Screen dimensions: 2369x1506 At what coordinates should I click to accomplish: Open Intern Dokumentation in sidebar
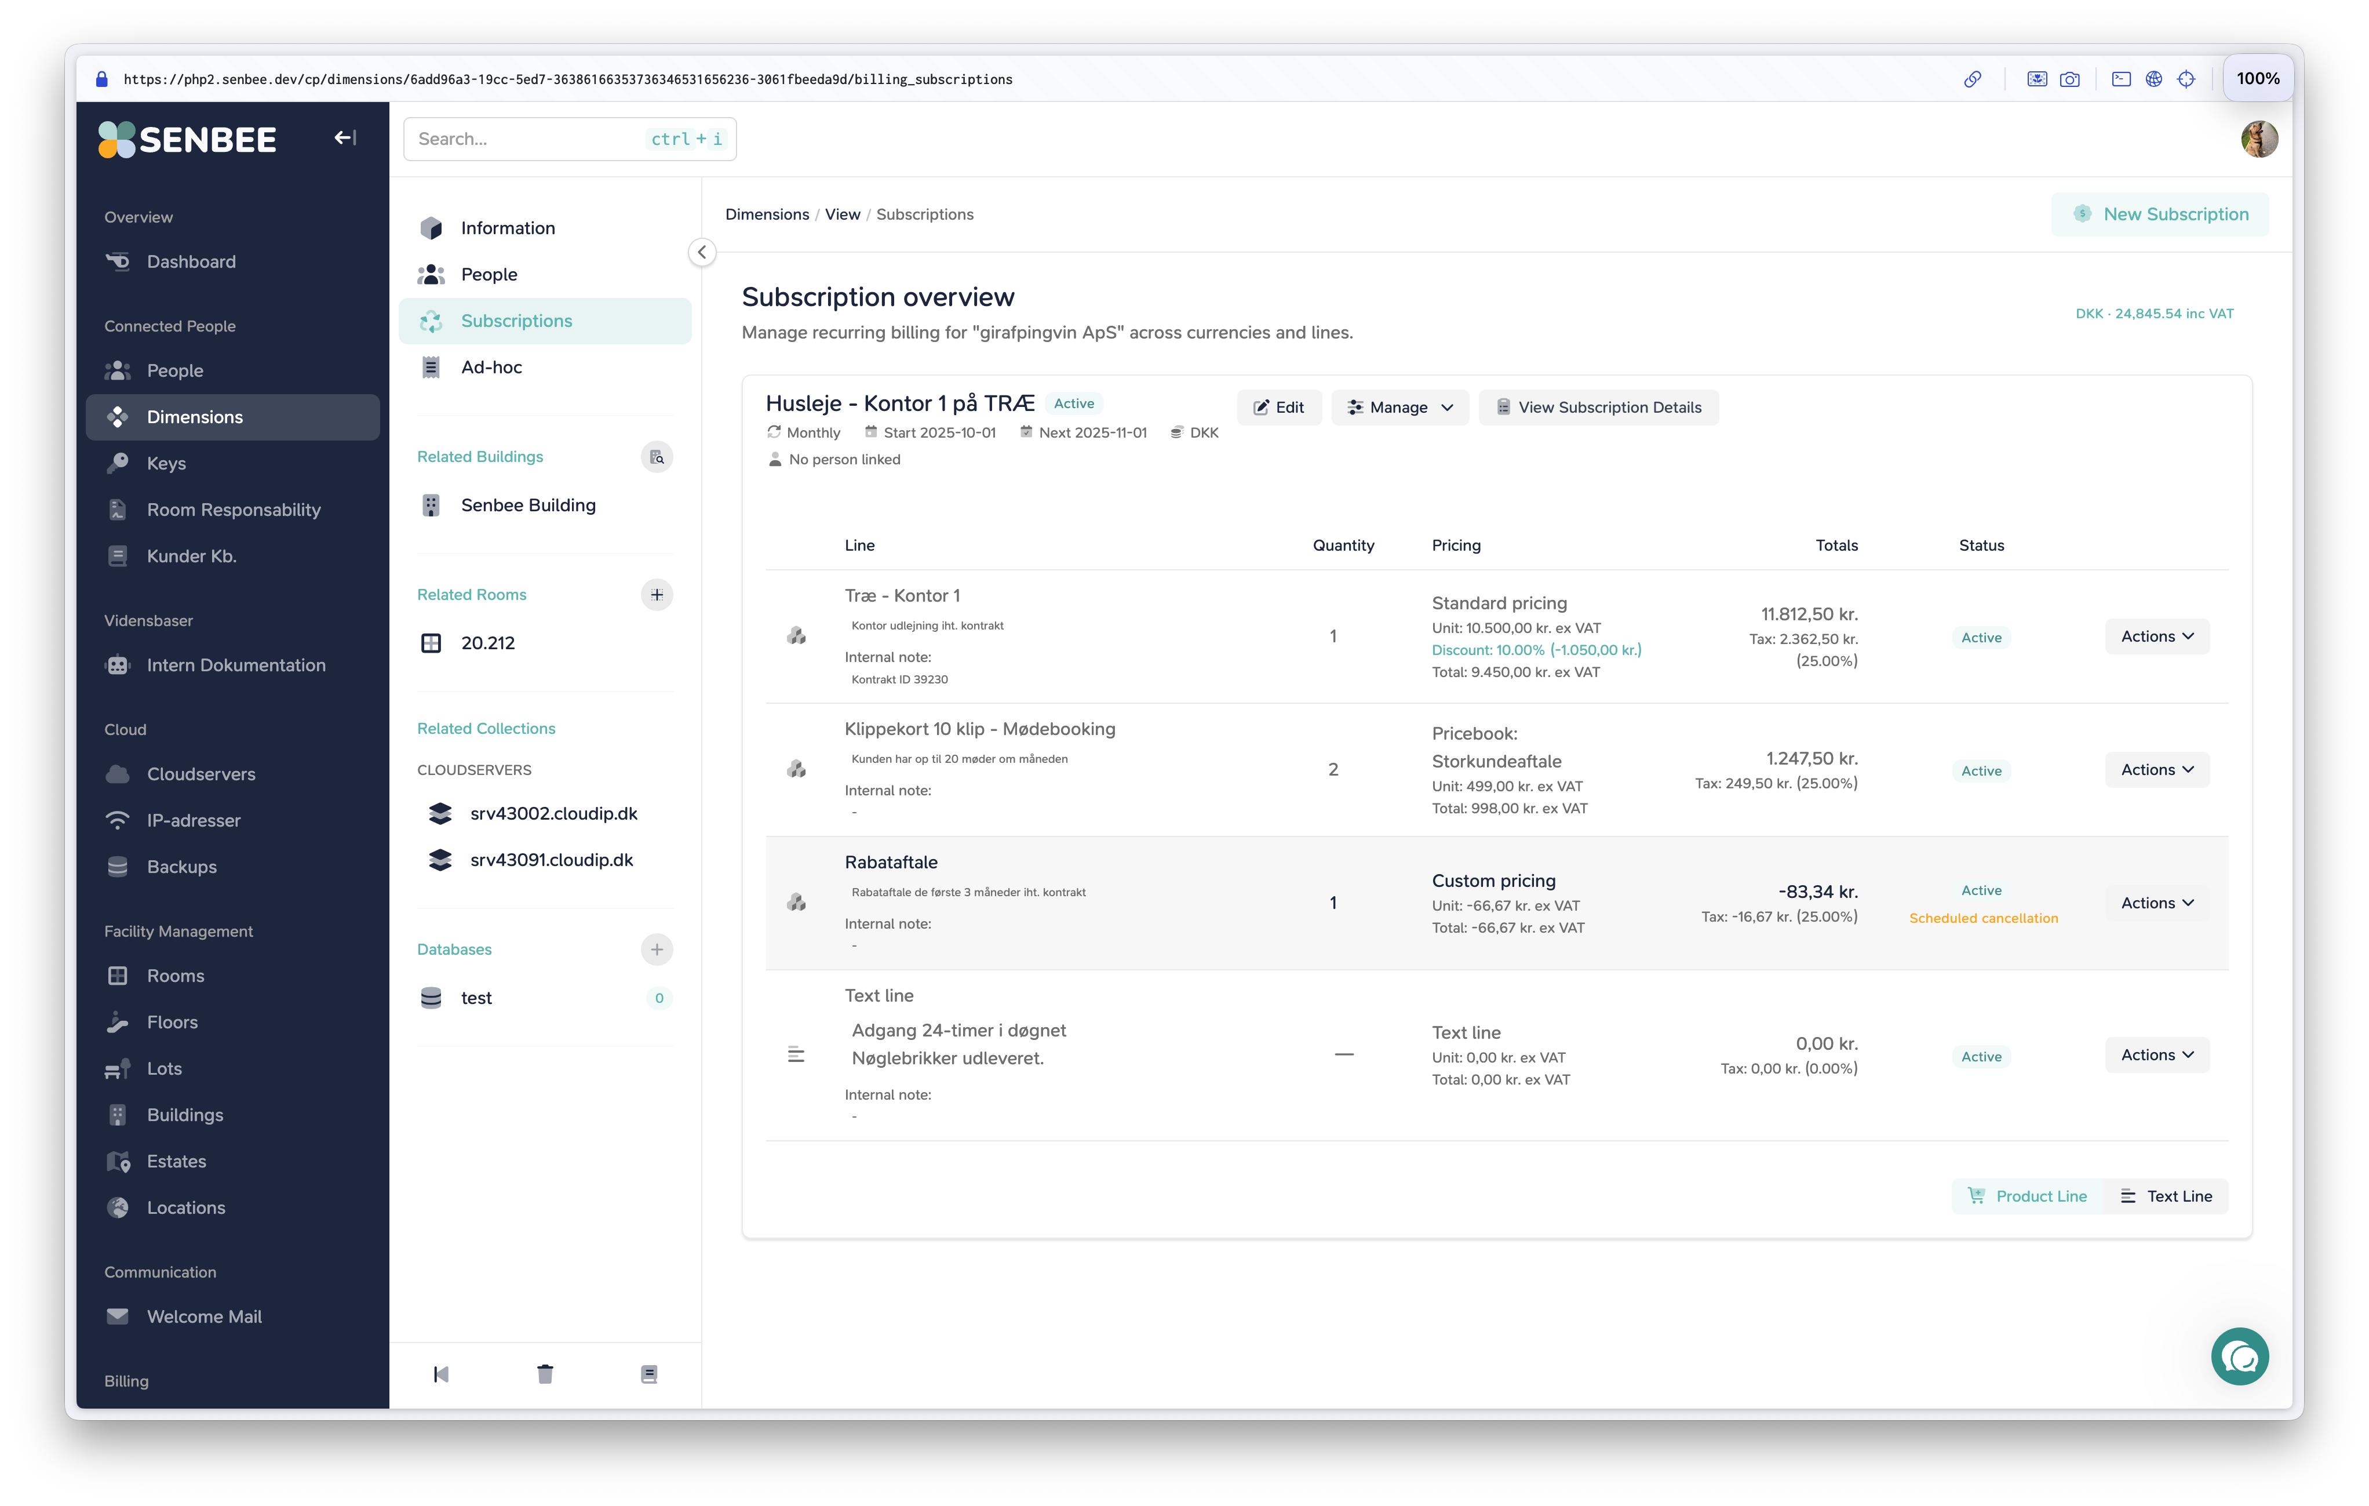point(232,665)
